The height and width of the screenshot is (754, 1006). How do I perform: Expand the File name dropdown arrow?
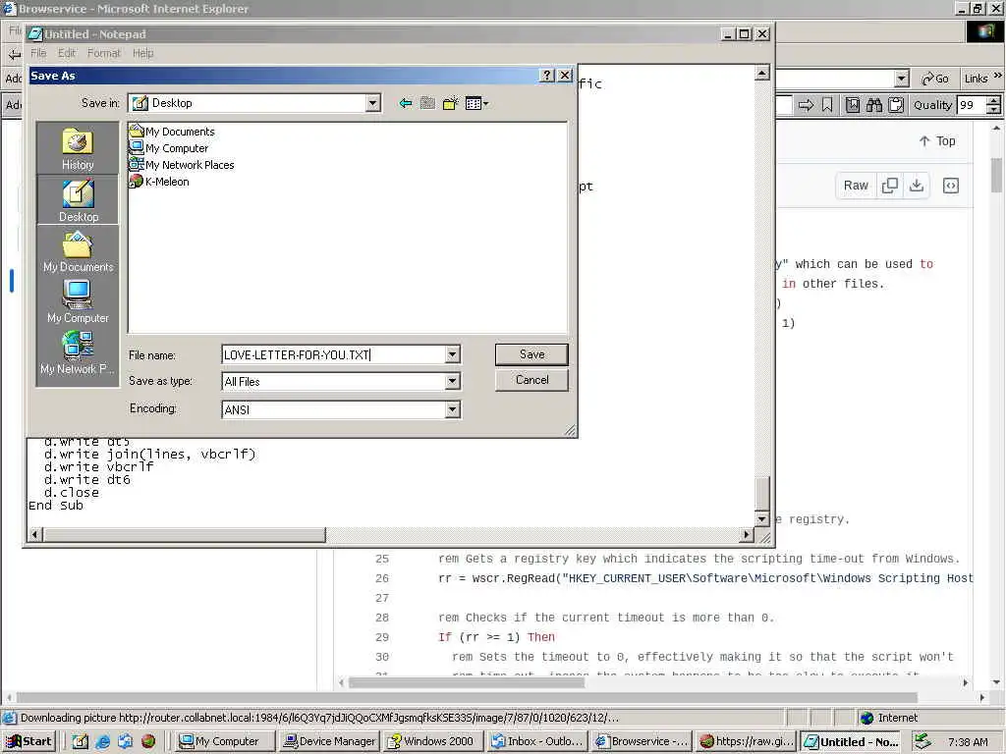pos(452,354)
